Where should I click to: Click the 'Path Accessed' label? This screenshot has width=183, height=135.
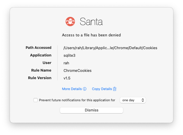tap(38, 48)
